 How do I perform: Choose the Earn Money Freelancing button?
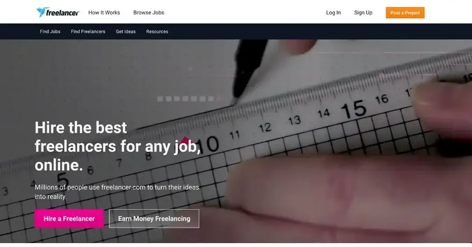click(x=154, y=219)
